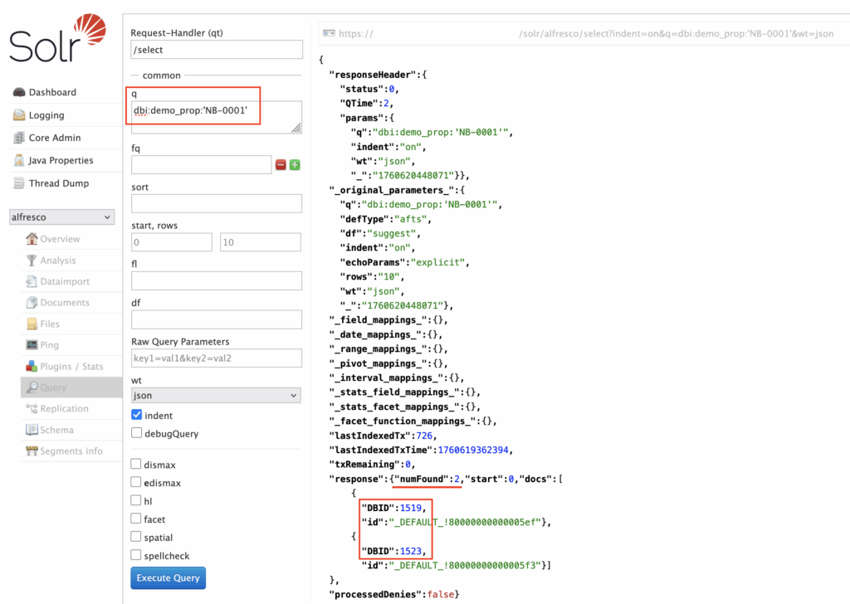Image resolution: width=850 pixels, height=604 pixels.
Task: Click the q query text area
Action: coord(216,116)
